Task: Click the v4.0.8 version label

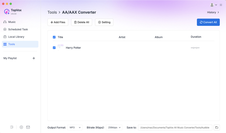Action: tap(14, 14)
